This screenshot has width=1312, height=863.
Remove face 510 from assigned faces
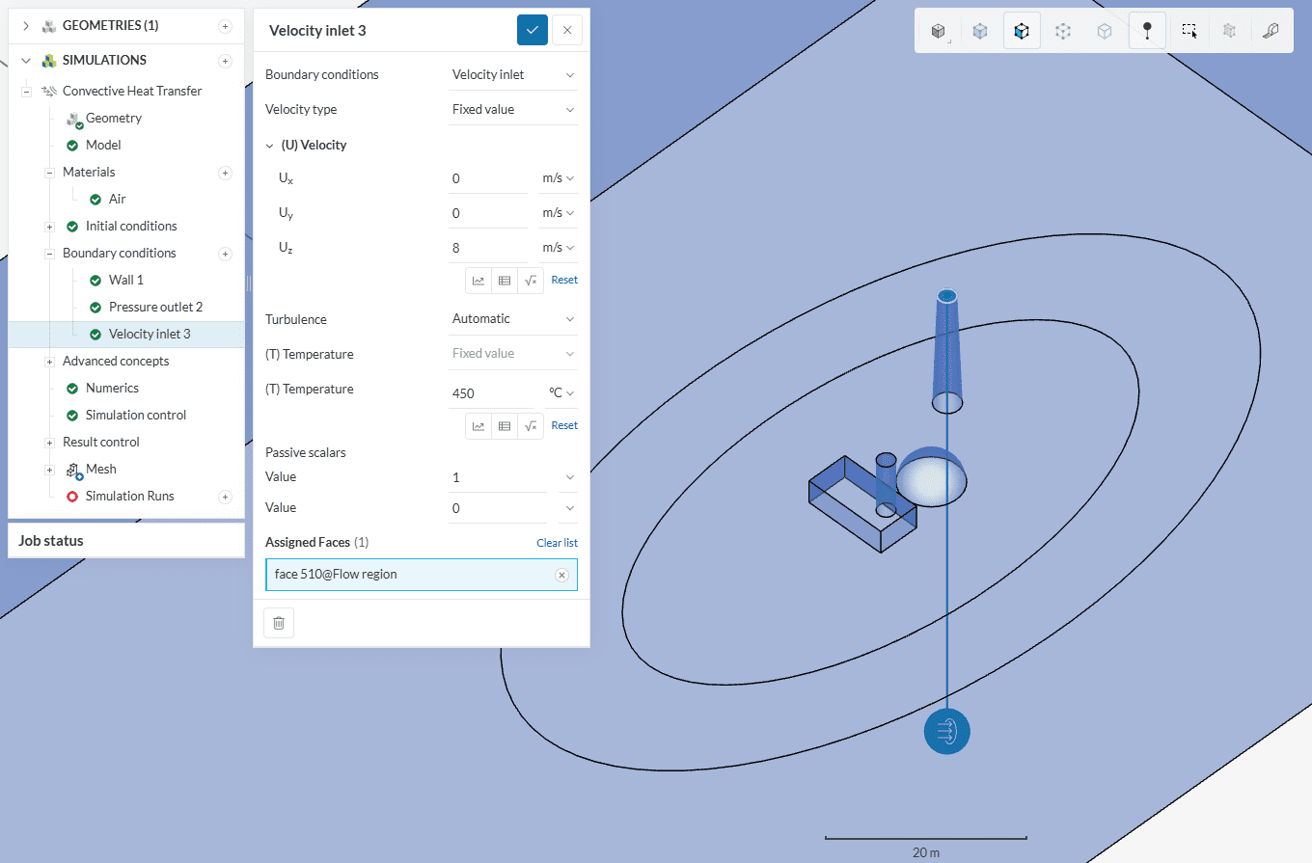[x=561, y=575]
